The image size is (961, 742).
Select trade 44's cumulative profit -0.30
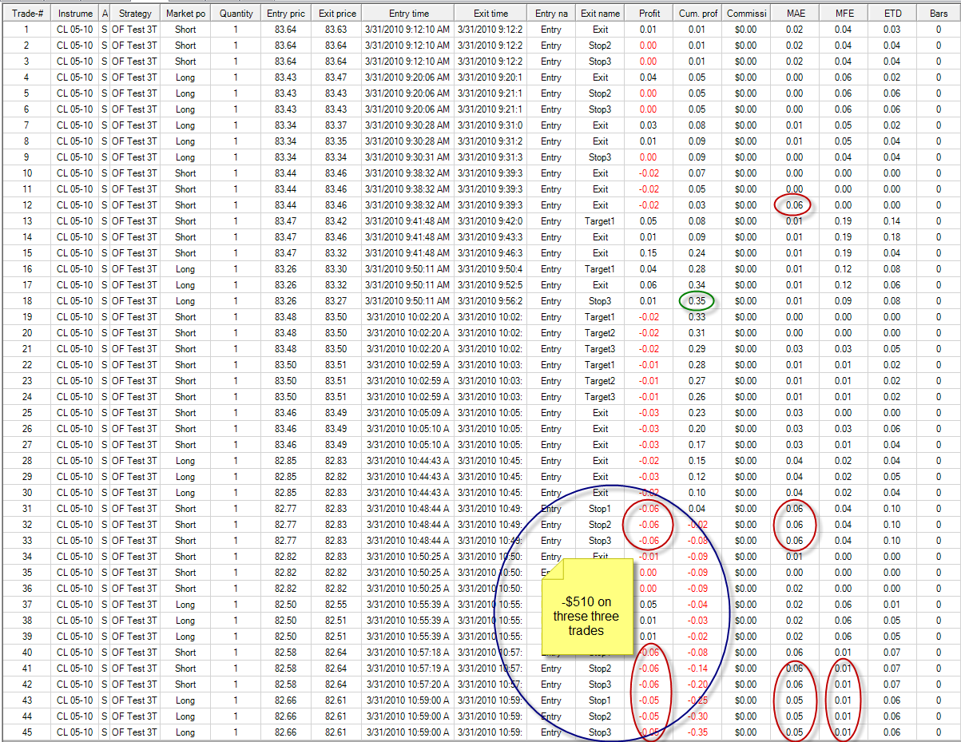(698, 716)
